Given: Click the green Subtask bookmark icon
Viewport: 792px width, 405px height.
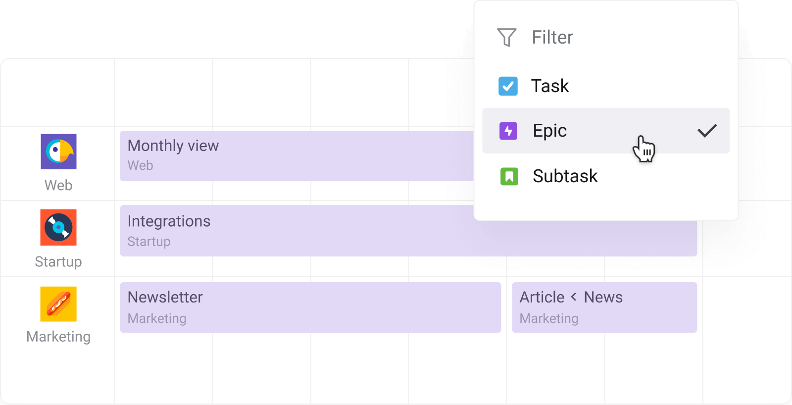Looking at the screenshot, I should point(508,176).
